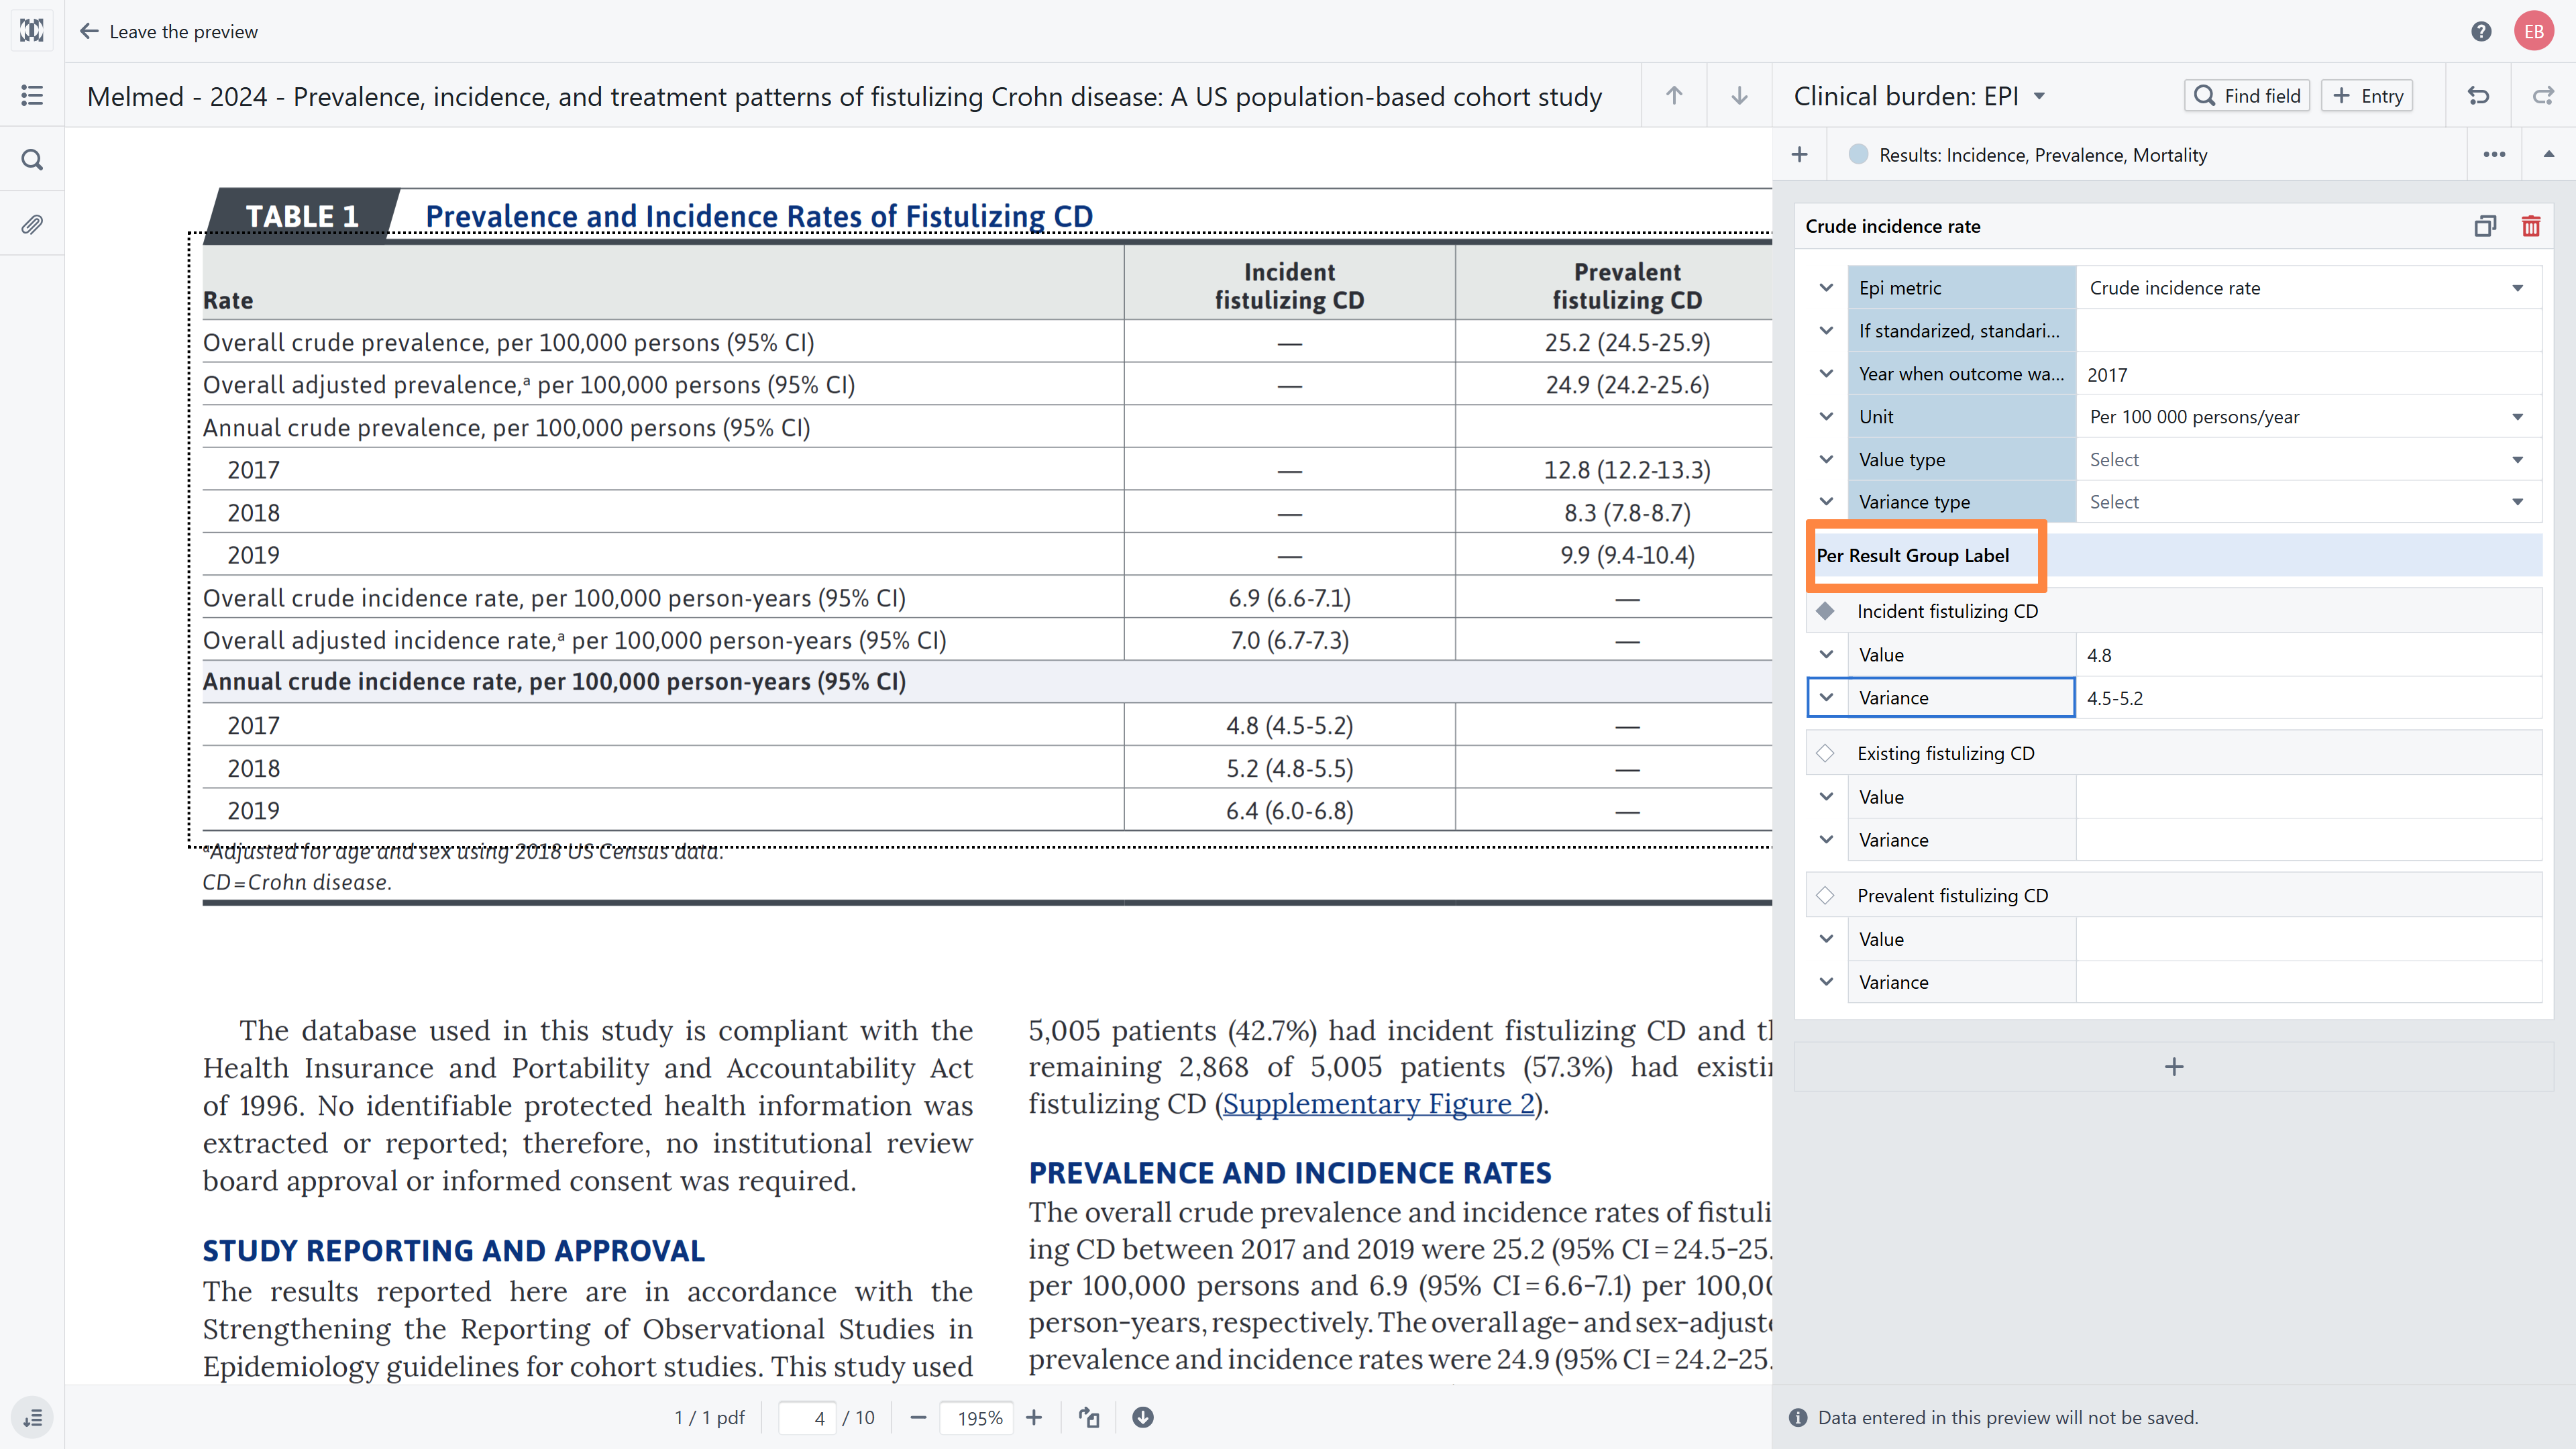The image size is (2576, 1449).
Task: Click table cell 6.4 (6.0-6.8)
Action: 1289,811
